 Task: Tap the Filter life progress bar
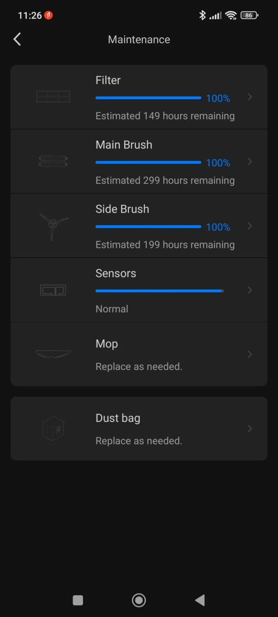pyautogui.click(x=148, y=98)
